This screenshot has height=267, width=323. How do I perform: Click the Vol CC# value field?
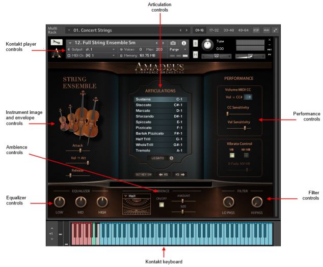point(248,97)
